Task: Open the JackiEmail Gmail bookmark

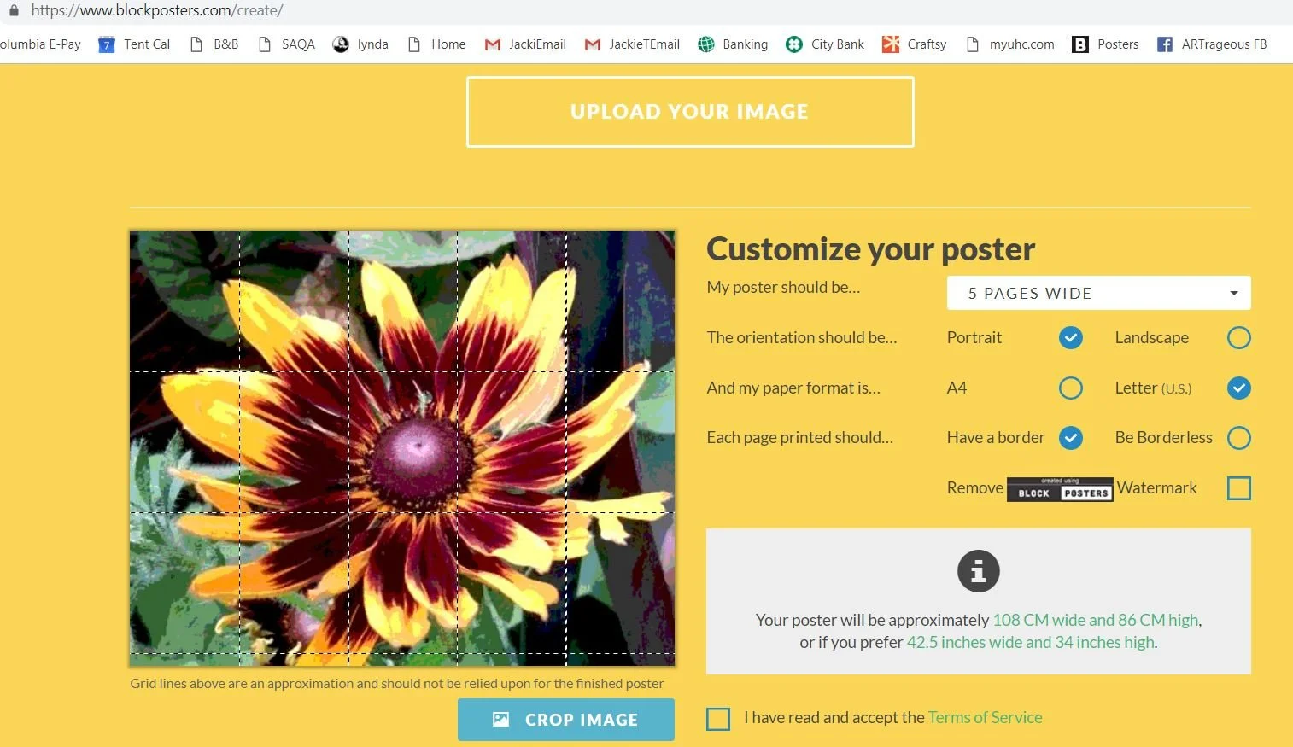Action: tap(525, 44)
